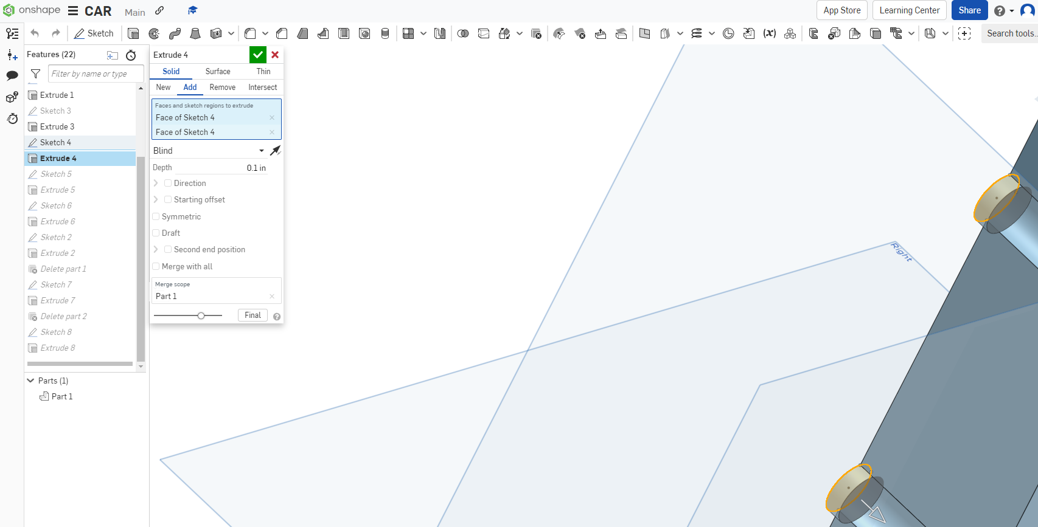This screenshot has width=1038, height=527.
Task: Open the Variable (x) tool
Action: point(770,33)
